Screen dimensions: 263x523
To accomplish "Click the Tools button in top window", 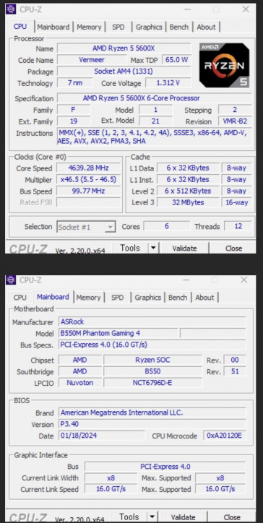I will click(130, 248).
